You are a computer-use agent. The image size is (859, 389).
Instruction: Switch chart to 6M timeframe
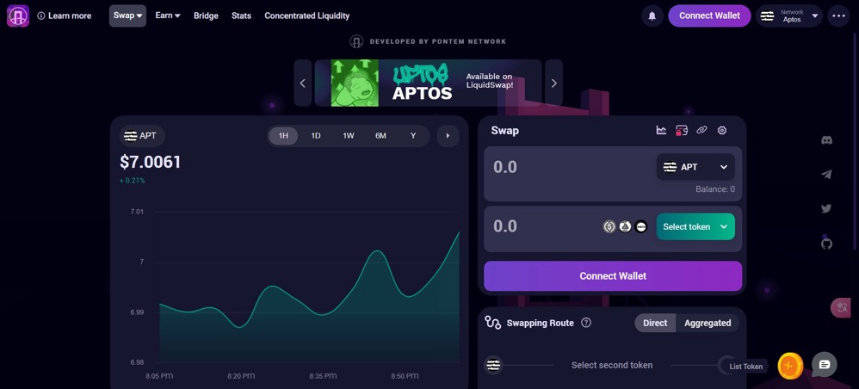(380, 136)
